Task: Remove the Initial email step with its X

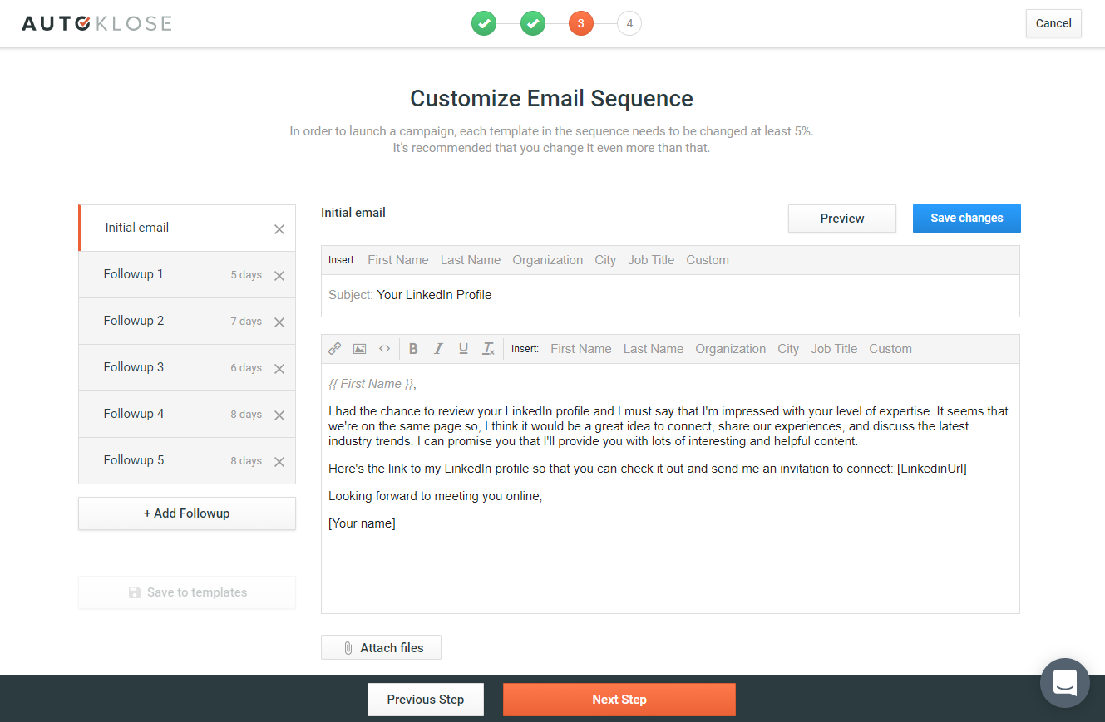Action: click(x=279, y=229)
